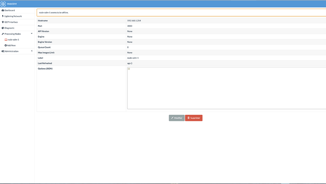Select node-odm-1 in the sidebar
Image resolution: width=326 pixels, height=184 pixels.
click(x=13, y=39)
